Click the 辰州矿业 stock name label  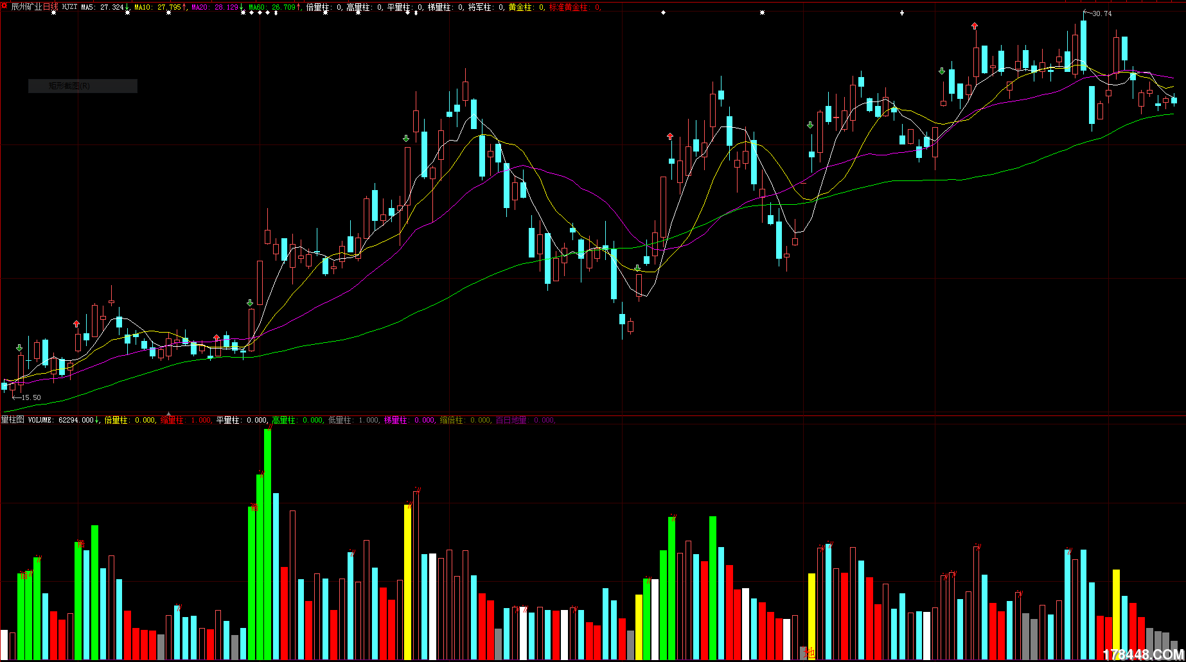tap(26, 7)
